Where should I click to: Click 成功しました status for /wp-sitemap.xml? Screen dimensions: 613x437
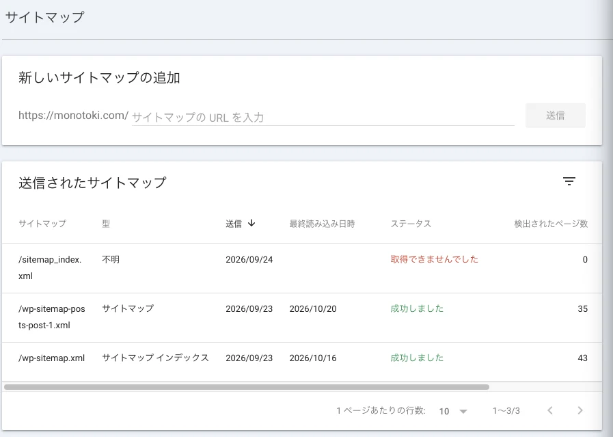point(417,358)
